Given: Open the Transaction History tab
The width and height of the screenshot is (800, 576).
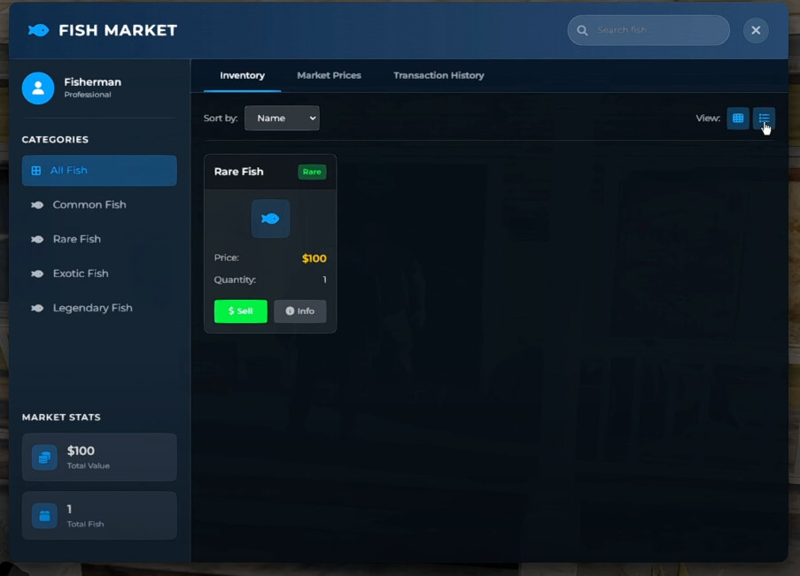Looking at the screenshot, I should 438,75.
